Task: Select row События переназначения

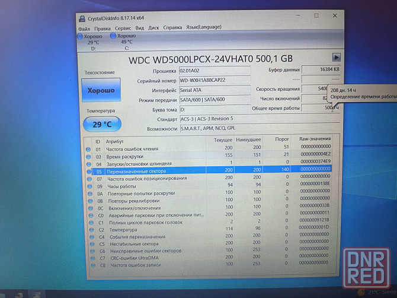Action: click(210, 236)
